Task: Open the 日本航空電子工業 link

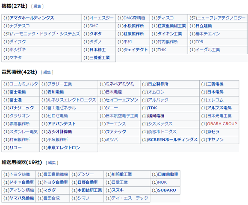Action: pyautogui.click(x=122, y=116)
